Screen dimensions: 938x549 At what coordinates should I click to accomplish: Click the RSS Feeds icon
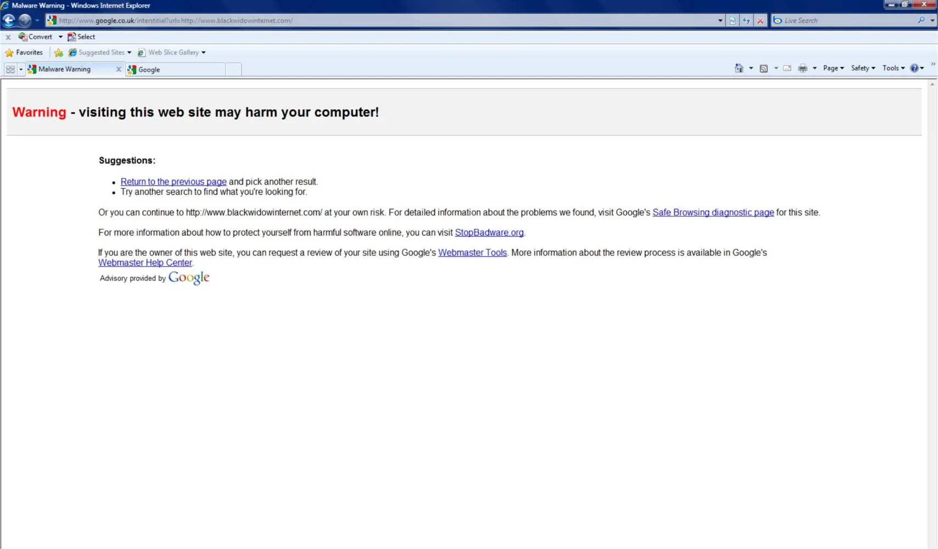(x=763, y=68)
